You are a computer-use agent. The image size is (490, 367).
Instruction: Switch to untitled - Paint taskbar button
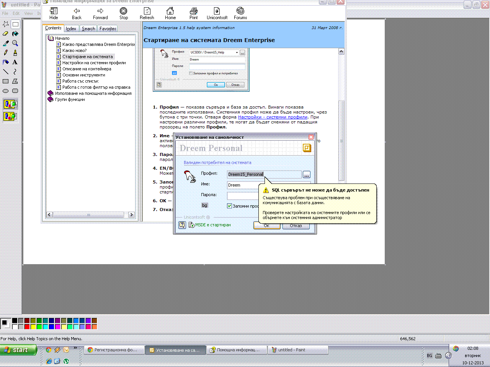click(x=298, y=350)
